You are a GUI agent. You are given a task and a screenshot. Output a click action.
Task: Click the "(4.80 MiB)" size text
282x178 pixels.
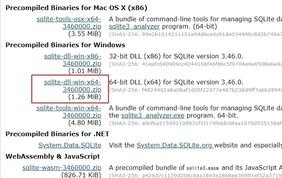[84, 123]
